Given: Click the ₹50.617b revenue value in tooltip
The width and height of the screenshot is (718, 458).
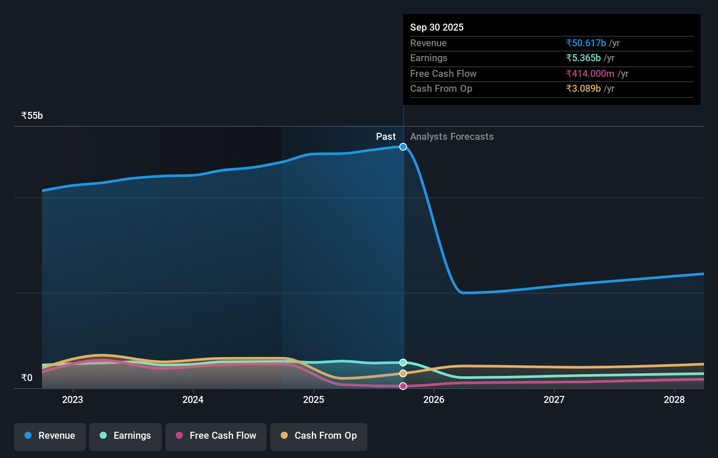Looking at the screenshot, I should point(586,43).
